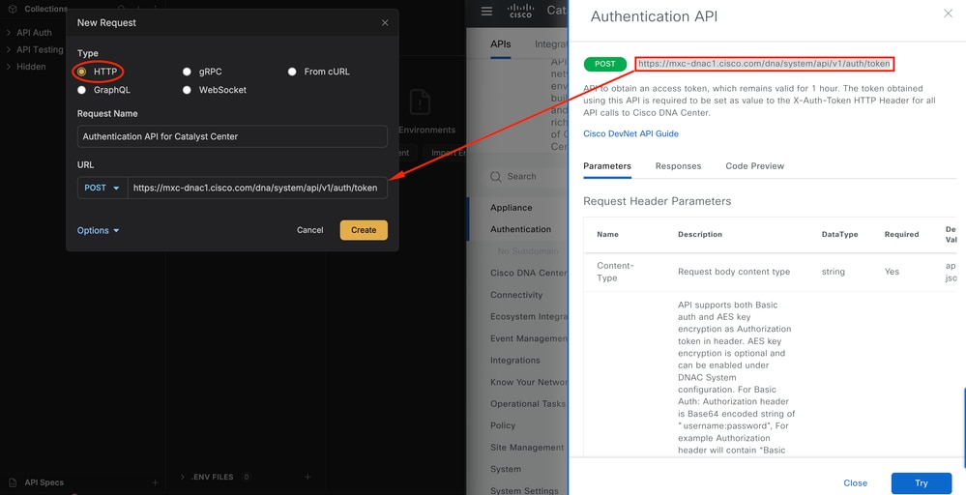
Task: Click the Close button in API panel
Action: point(855,483)
